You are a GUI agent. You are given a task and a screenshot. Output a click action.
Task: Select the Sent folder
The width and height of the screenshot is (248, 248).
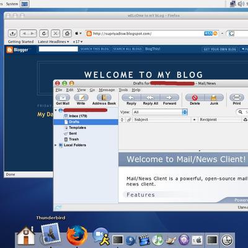86,133
